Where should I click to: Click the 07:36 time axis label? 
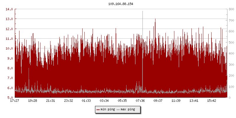point(140,101)
